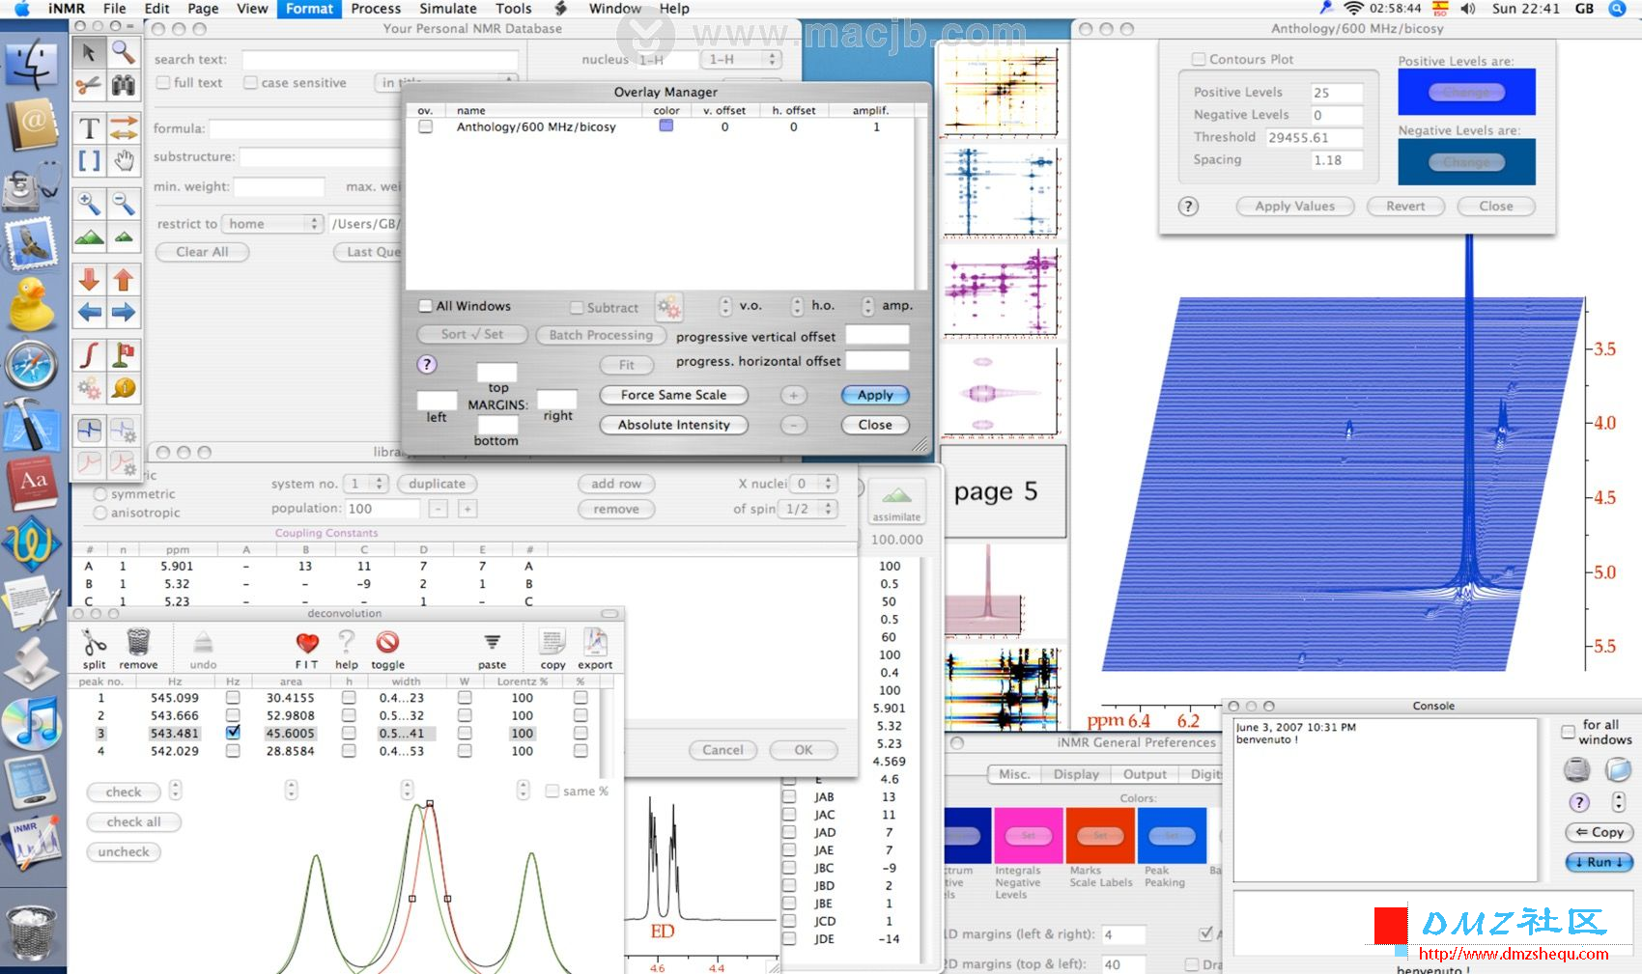
Task: Open Finder from the Dock
Action: (x=31, y=64)
